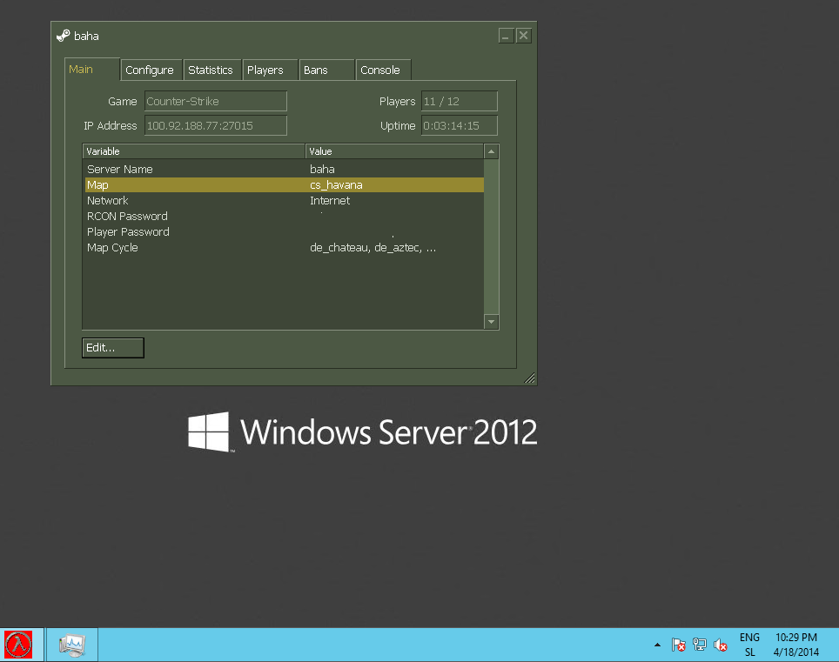The width and height of the screenshot is (839, 662).
Task: Open Action Center flag icon
Action: 679,645
